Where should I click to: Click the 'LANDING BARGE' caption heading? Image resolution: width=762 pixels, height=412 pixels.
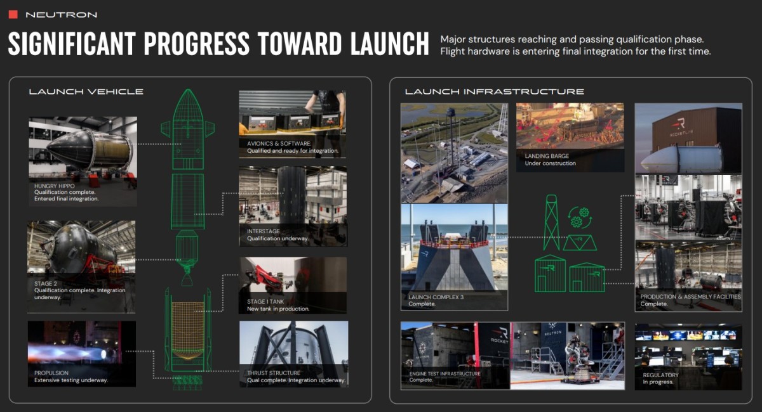(547, 156)
